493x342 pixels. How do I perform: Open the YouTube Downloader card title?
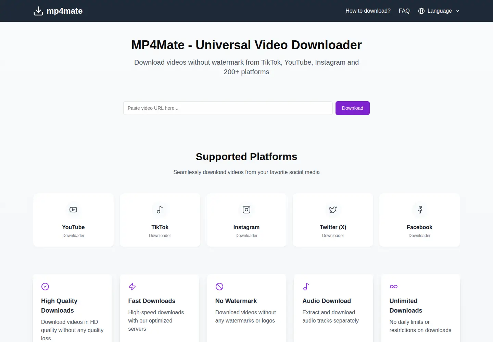click(73, 227)
